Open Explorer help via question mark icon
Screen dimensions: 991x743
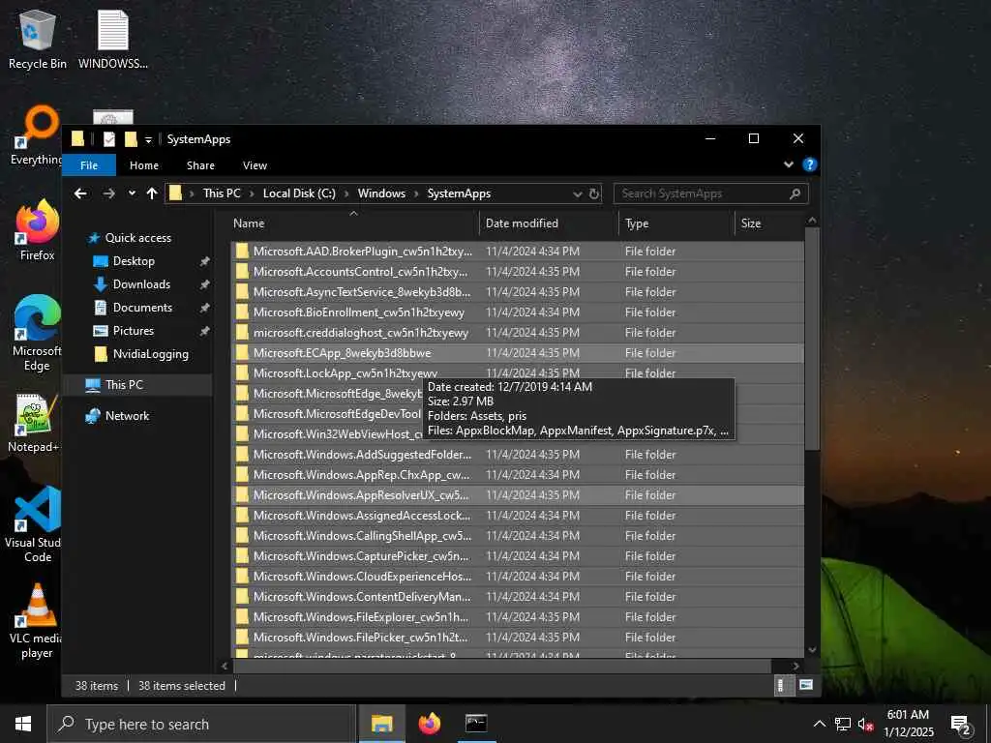coord(809,164)
